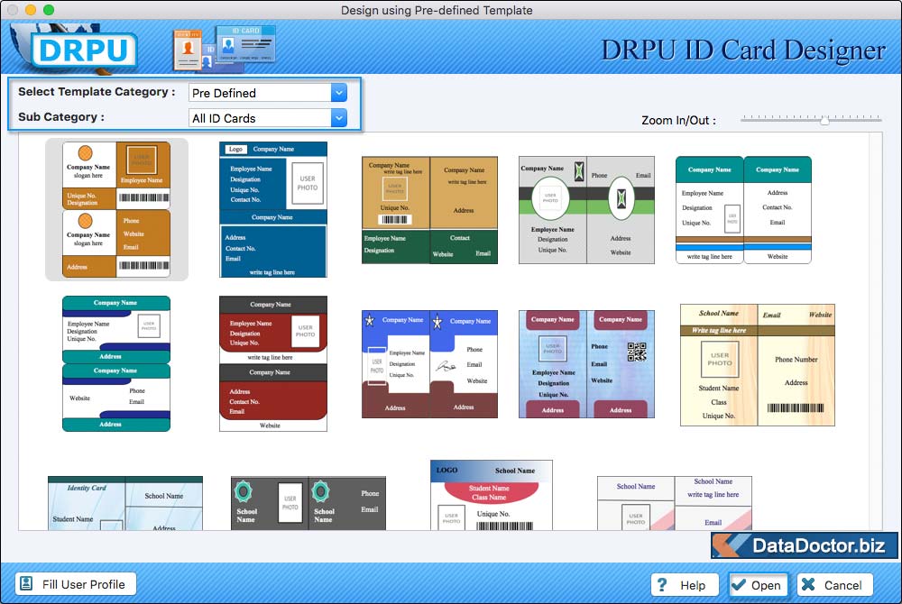Select the blue star template with signature

(429, 364)
